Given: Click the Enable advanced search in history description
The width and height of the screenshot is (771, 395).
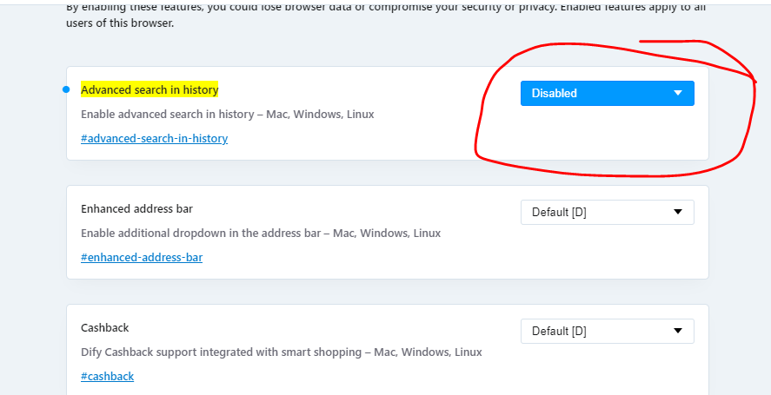Looking at the screenshot, I should pos(227,115).
